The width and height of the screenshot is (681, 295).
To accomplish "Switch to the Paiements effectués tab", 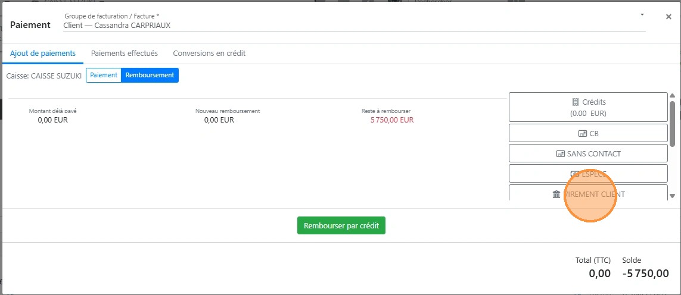I will click(x=125, y=54).
